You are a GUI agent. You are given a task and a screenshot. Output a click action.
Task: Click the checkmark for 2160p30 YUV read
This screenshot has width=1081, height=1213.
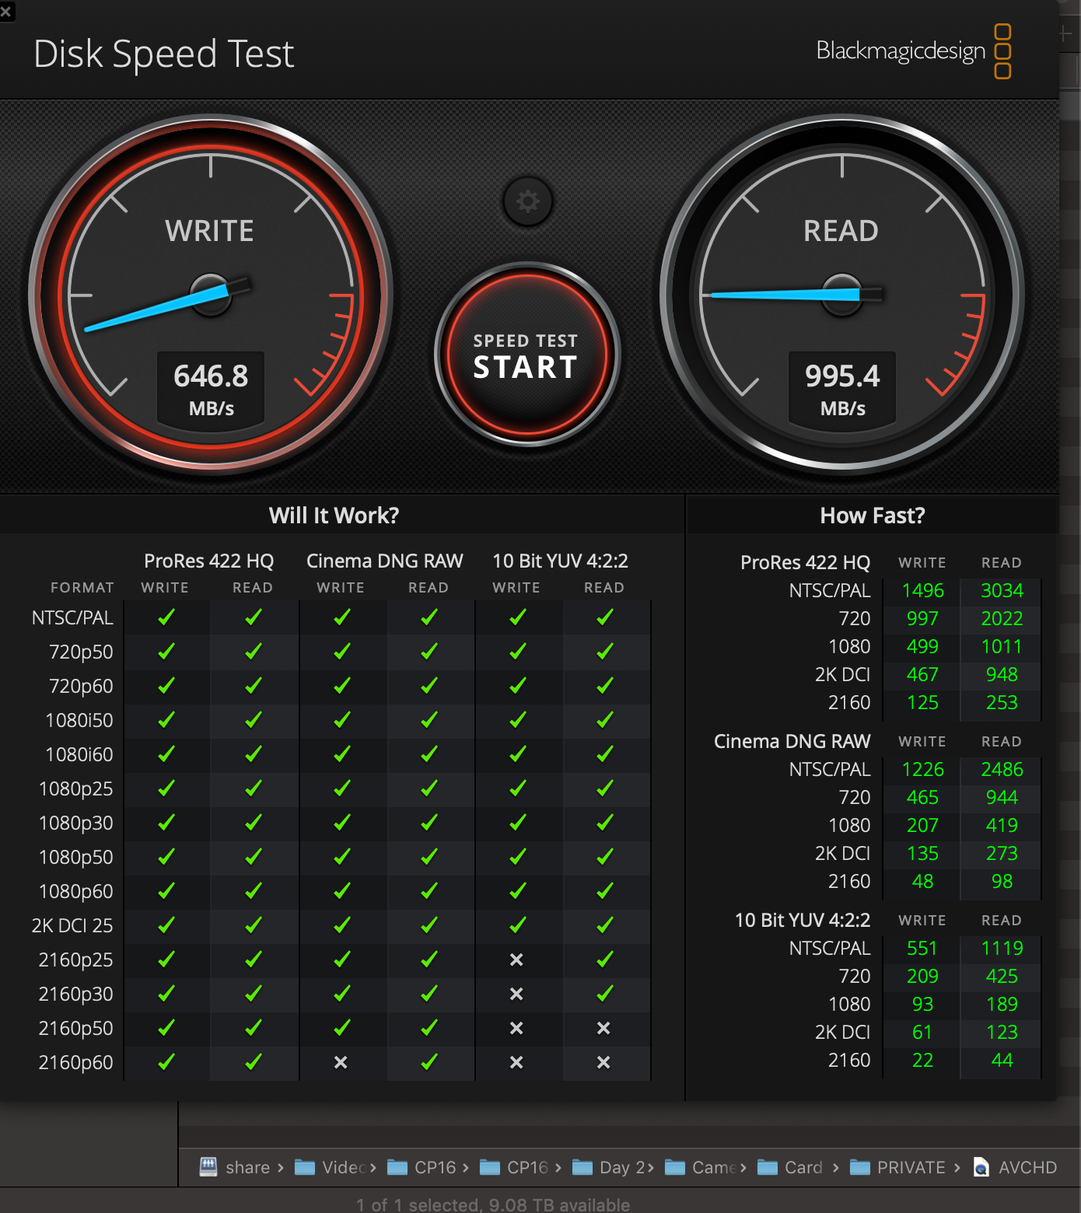pos(604,994)
